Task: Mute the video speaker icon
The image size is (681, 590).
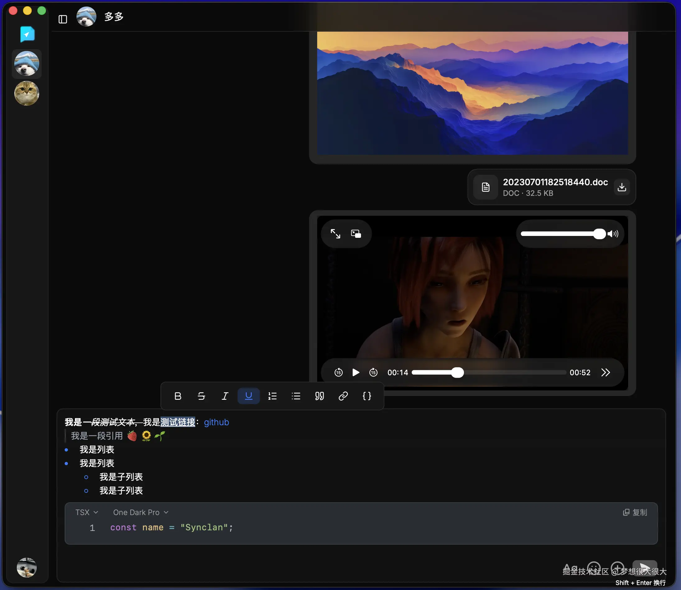Action: 613,234
